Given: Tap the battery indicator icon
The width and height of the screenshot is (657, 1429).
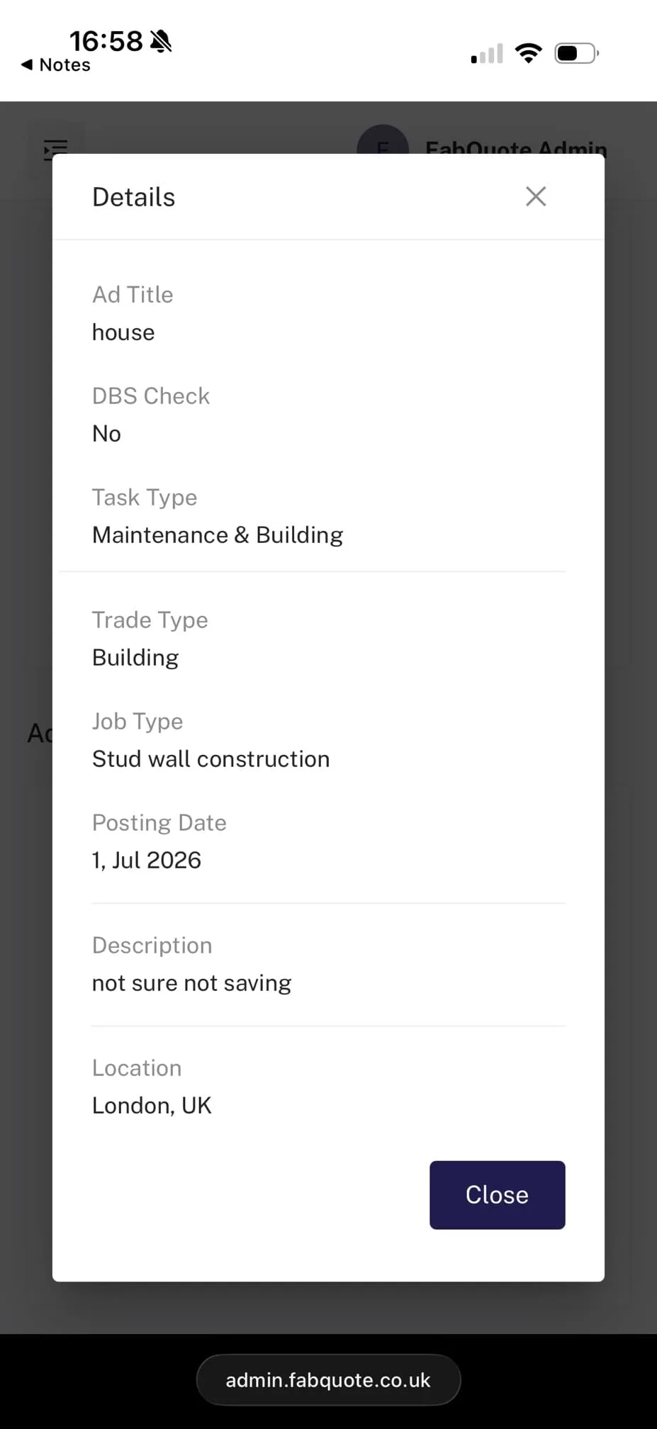Looking at the screenshot, I should click(x=576, y=53).
